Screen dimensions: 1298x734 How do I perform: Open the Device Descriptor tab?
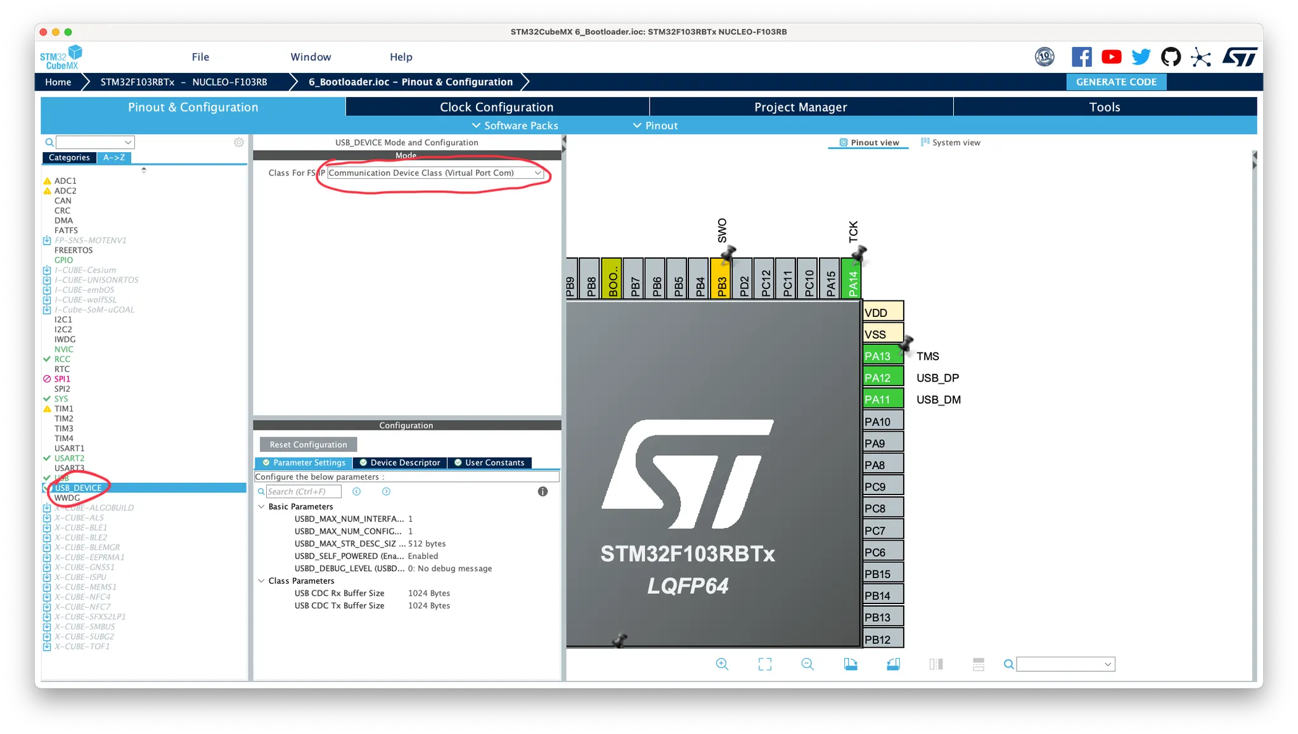pyautogui.click(x=400, y=463)
